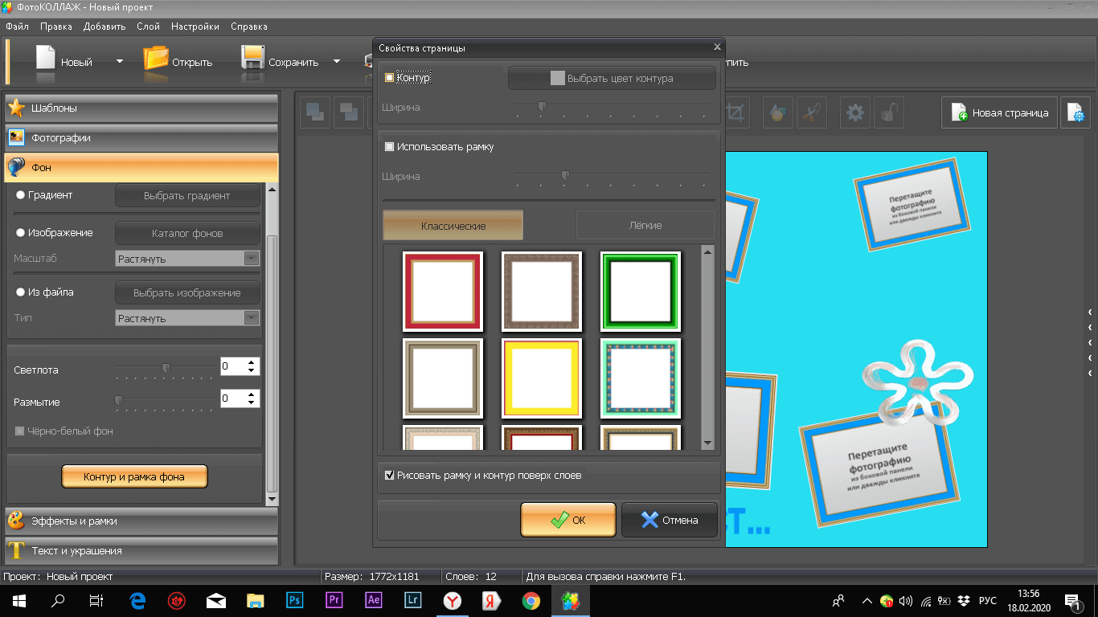The height and width of the screenshot is (617, 1098).
Task: Enable the Контур checkbox
Action: (x=390, y=78)
